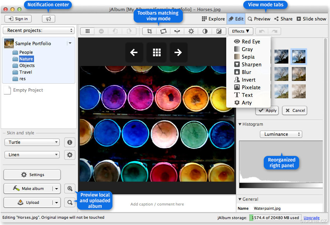
Task: Select the crop tool in the toolbar
Action: pos(150,31)
